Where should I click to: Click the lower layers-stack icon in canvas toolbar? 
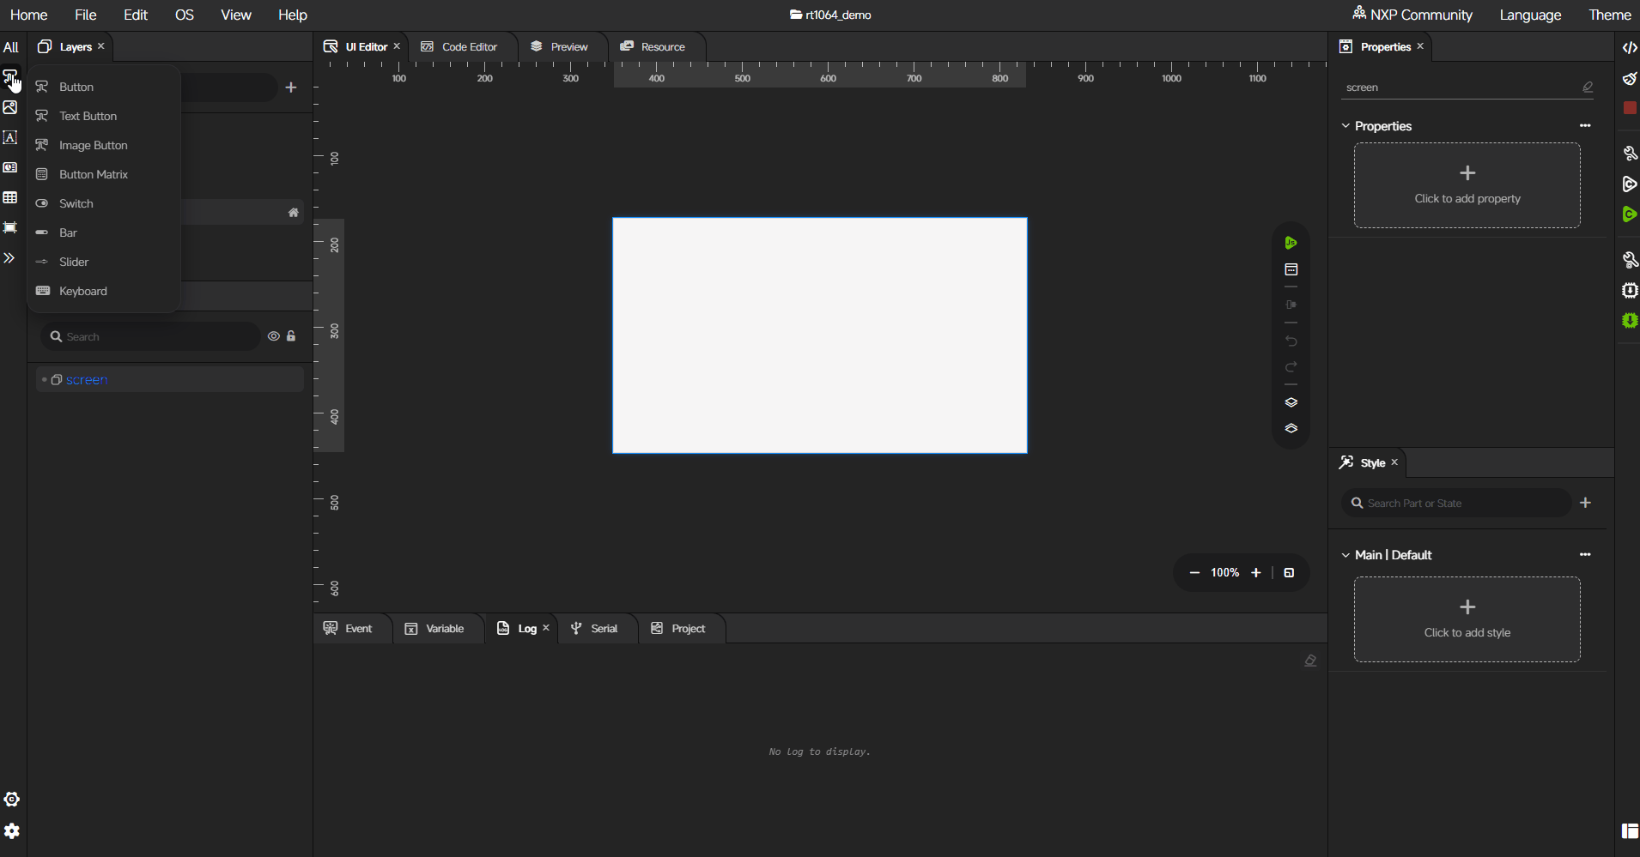click(x=1291, y=428)
